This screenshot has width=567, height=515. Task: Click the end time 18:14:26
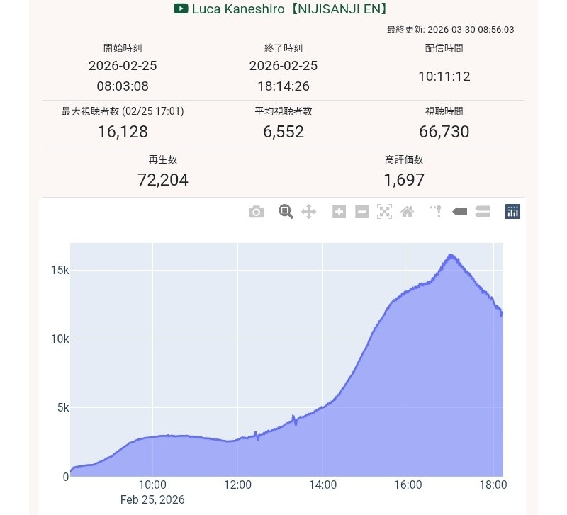coord(283,86)
